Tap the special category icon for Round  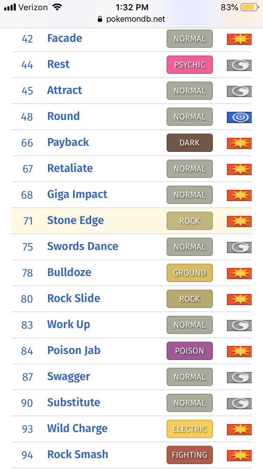(x=239, y=117)
